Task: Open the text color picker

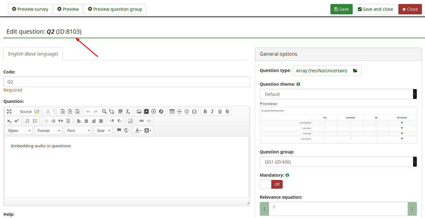Action: pos(138,131)
